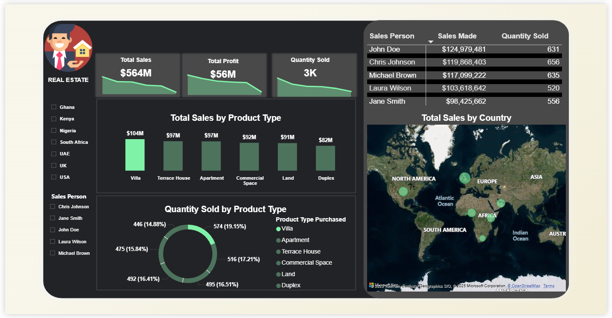Tick the Ghana country checkbox

(54, 107)
